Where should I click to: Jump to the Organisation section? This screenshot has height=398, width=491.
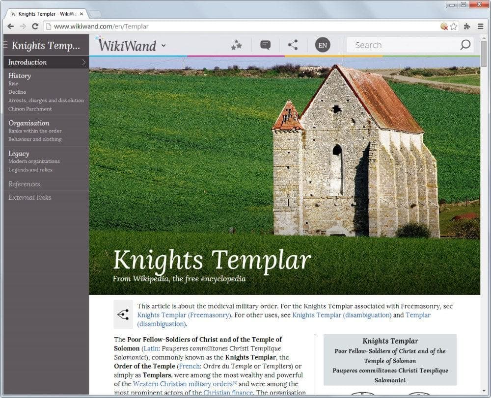tap(29, 123)
